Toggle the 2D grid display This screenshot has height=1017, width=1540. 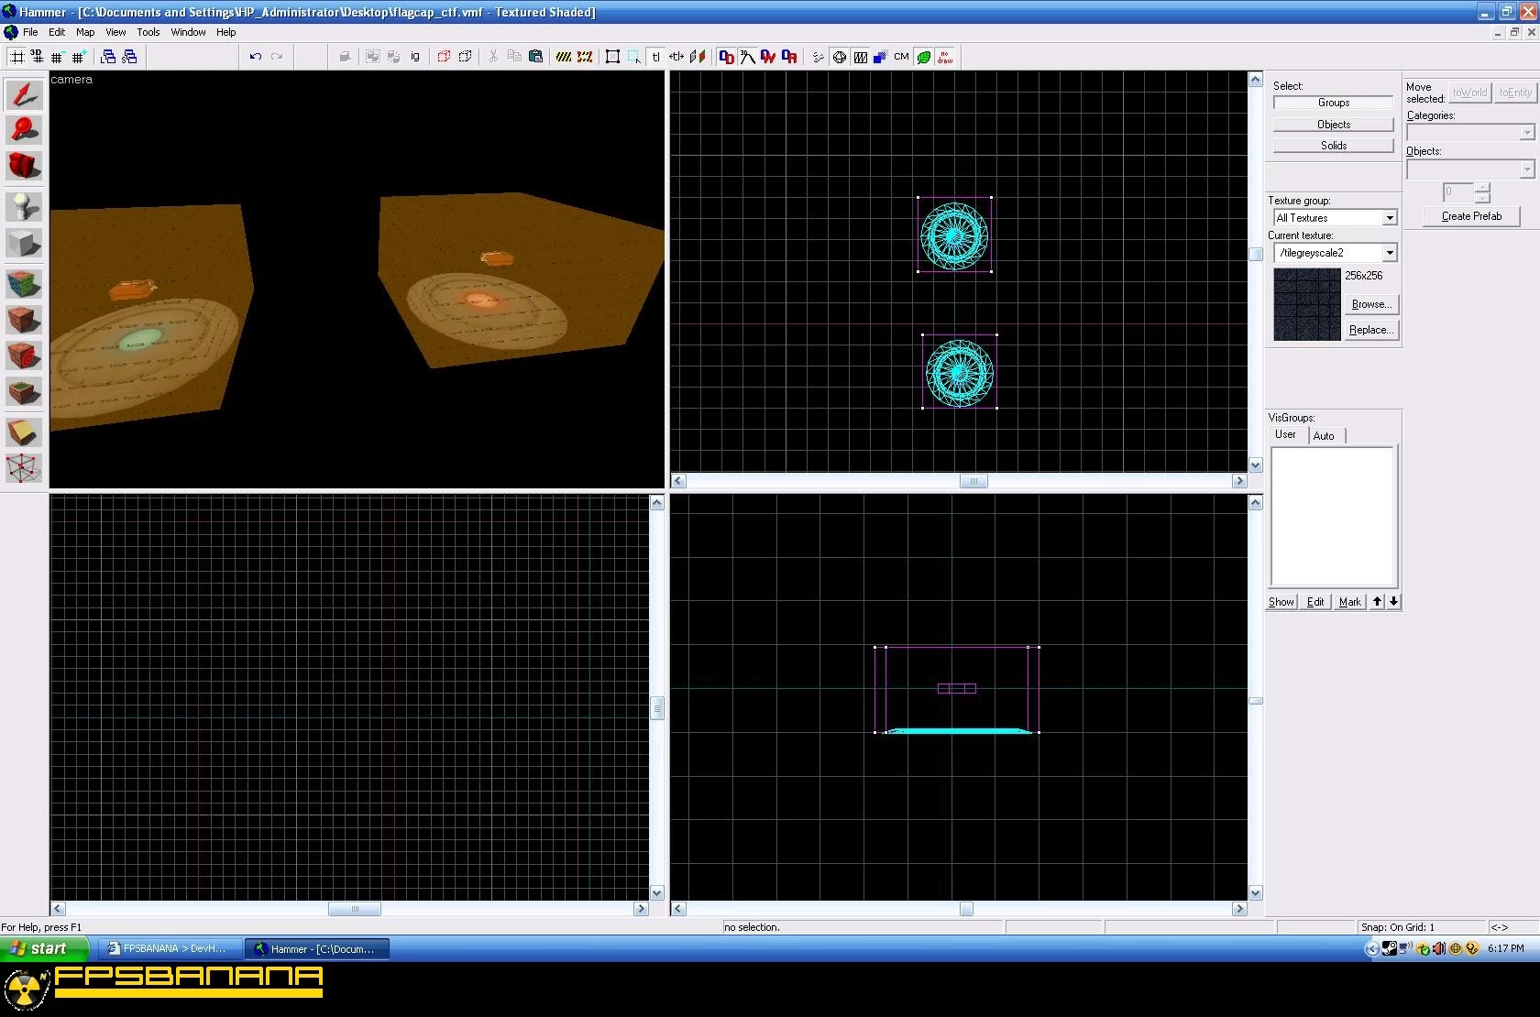click(16, 57)
